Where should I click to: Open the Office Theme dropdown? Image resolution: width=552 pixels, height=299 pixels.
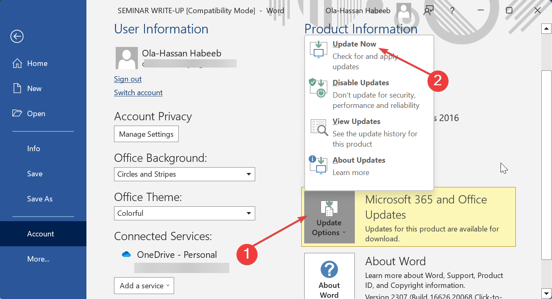(x=249, y=213)
